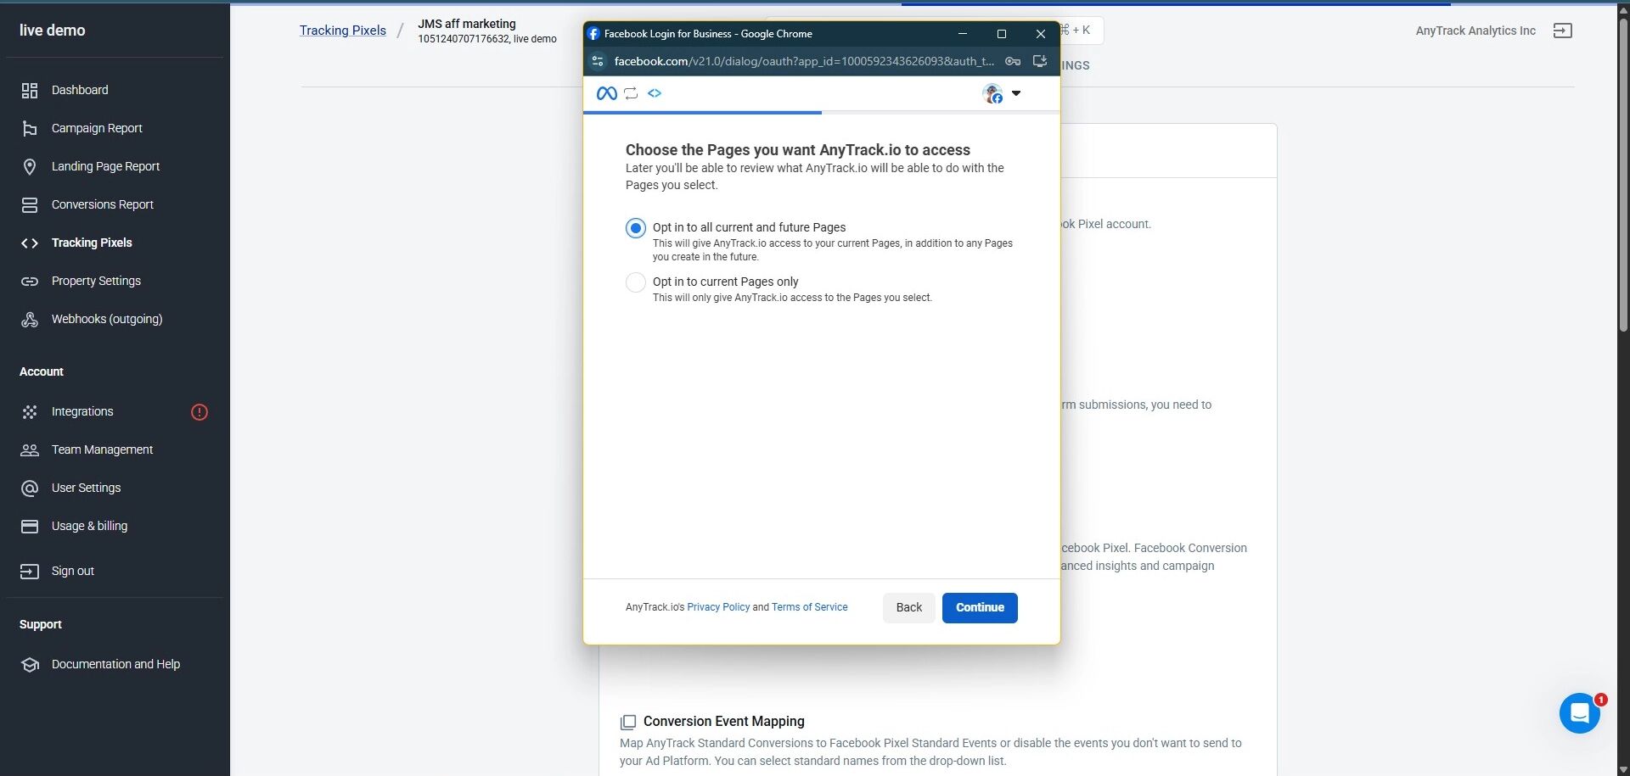This screenshot has width=1630, height=776.
Task: Click the Facebook profile avatar in dialog
Action: click(x=992, y=93)
